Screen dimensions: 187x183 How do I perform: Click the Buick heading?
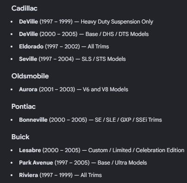click(x=20, y=137)
